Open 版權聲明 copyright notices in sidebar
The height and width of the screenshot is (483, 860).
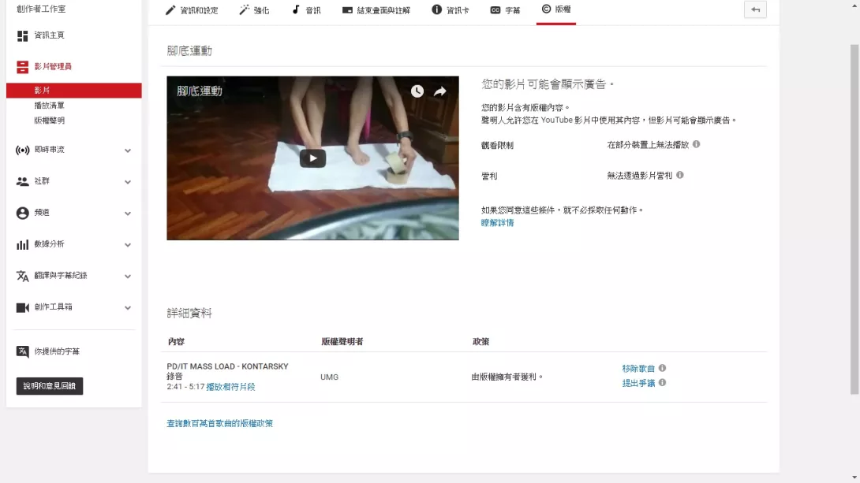[49, 121]
